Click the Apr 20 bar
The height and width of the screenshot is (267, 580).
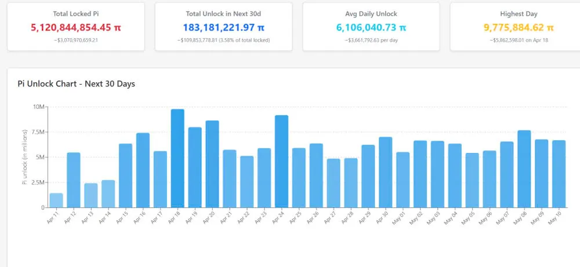[x=212, y=164]
